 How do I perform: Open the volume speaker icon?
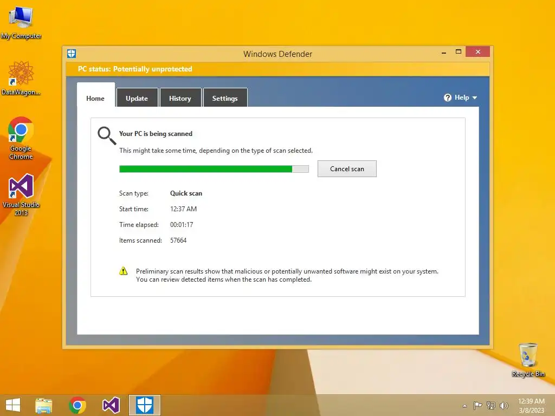point(504,405)
